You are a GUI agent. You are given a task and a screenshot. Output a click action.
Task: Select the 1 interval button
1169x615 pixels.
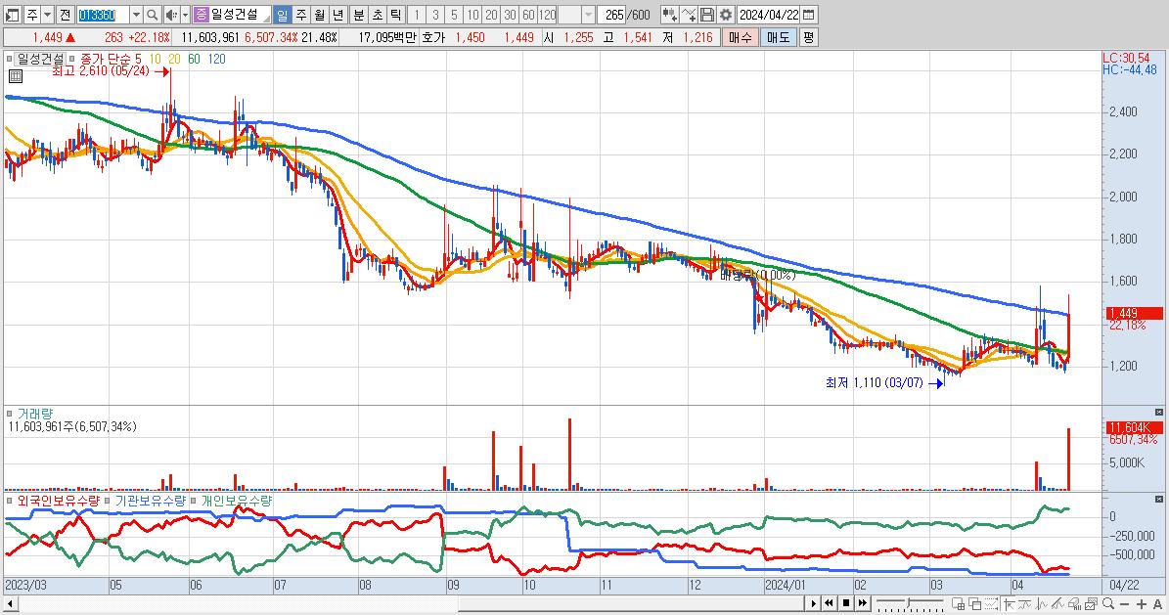(x=417, y=14)
